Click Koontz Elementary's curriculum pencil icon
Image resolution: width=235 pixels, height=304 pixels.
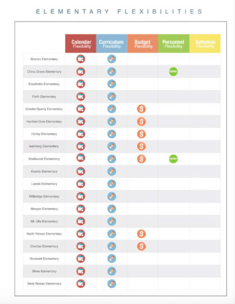112,171
